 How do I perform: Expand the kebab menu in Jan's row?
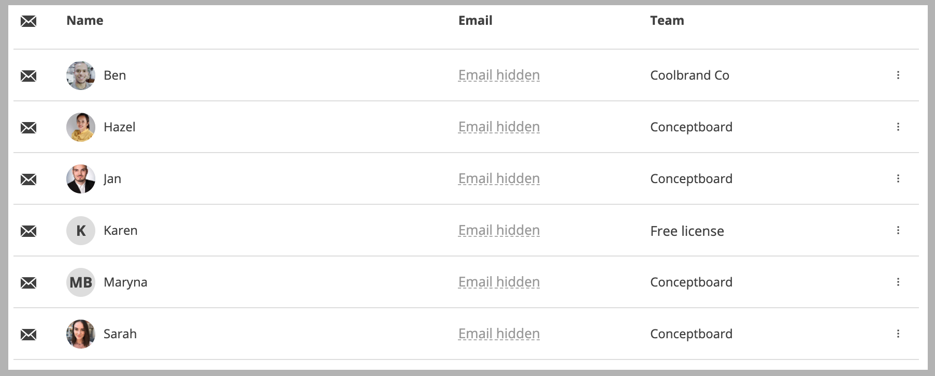point(898,178)
